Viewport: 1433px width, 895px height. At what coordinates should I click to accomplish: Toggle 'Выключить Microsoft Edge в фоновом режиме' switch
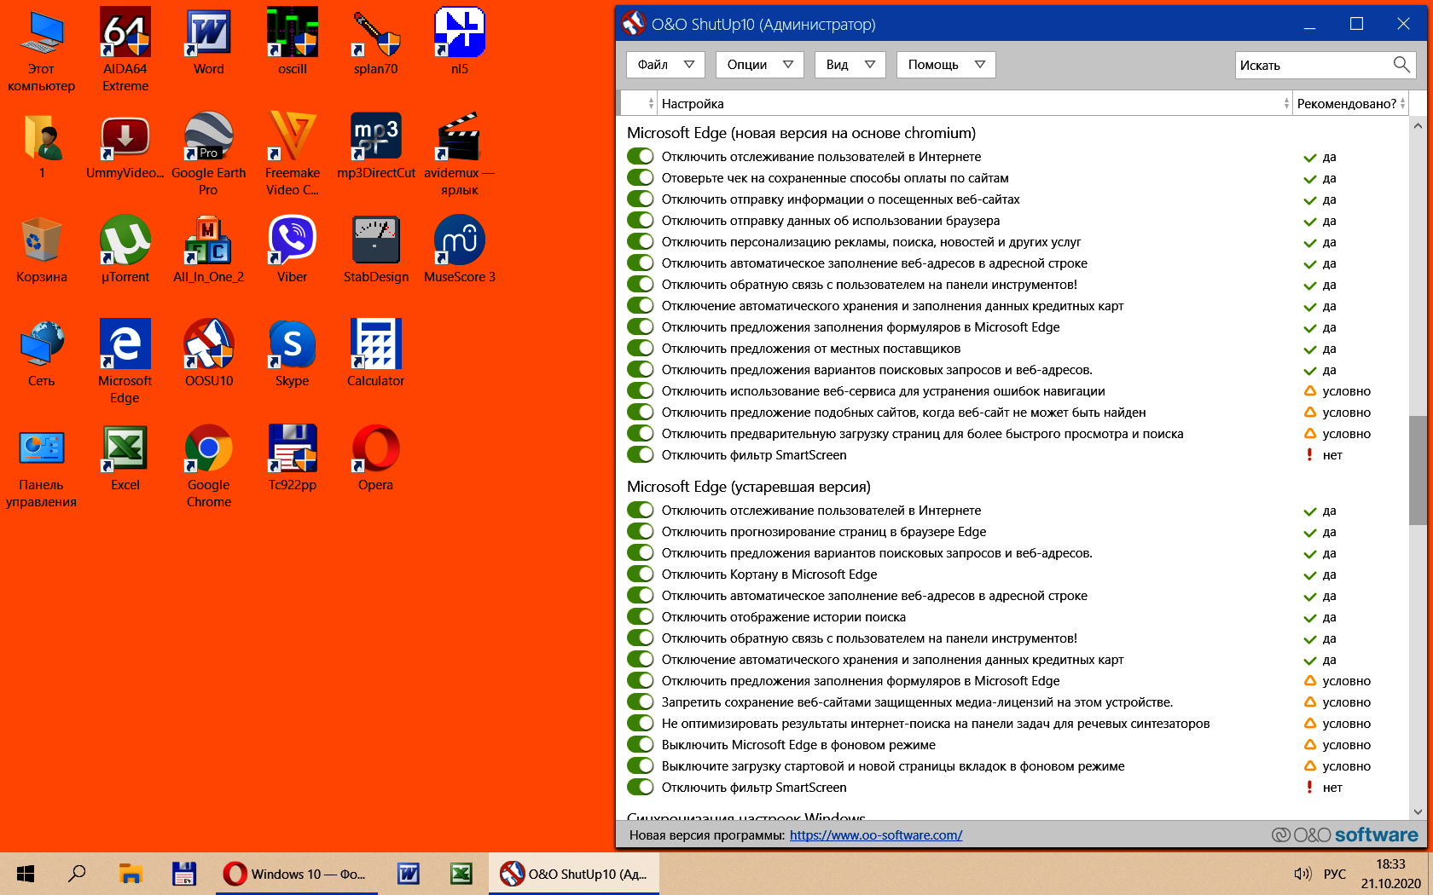point(640,745)
